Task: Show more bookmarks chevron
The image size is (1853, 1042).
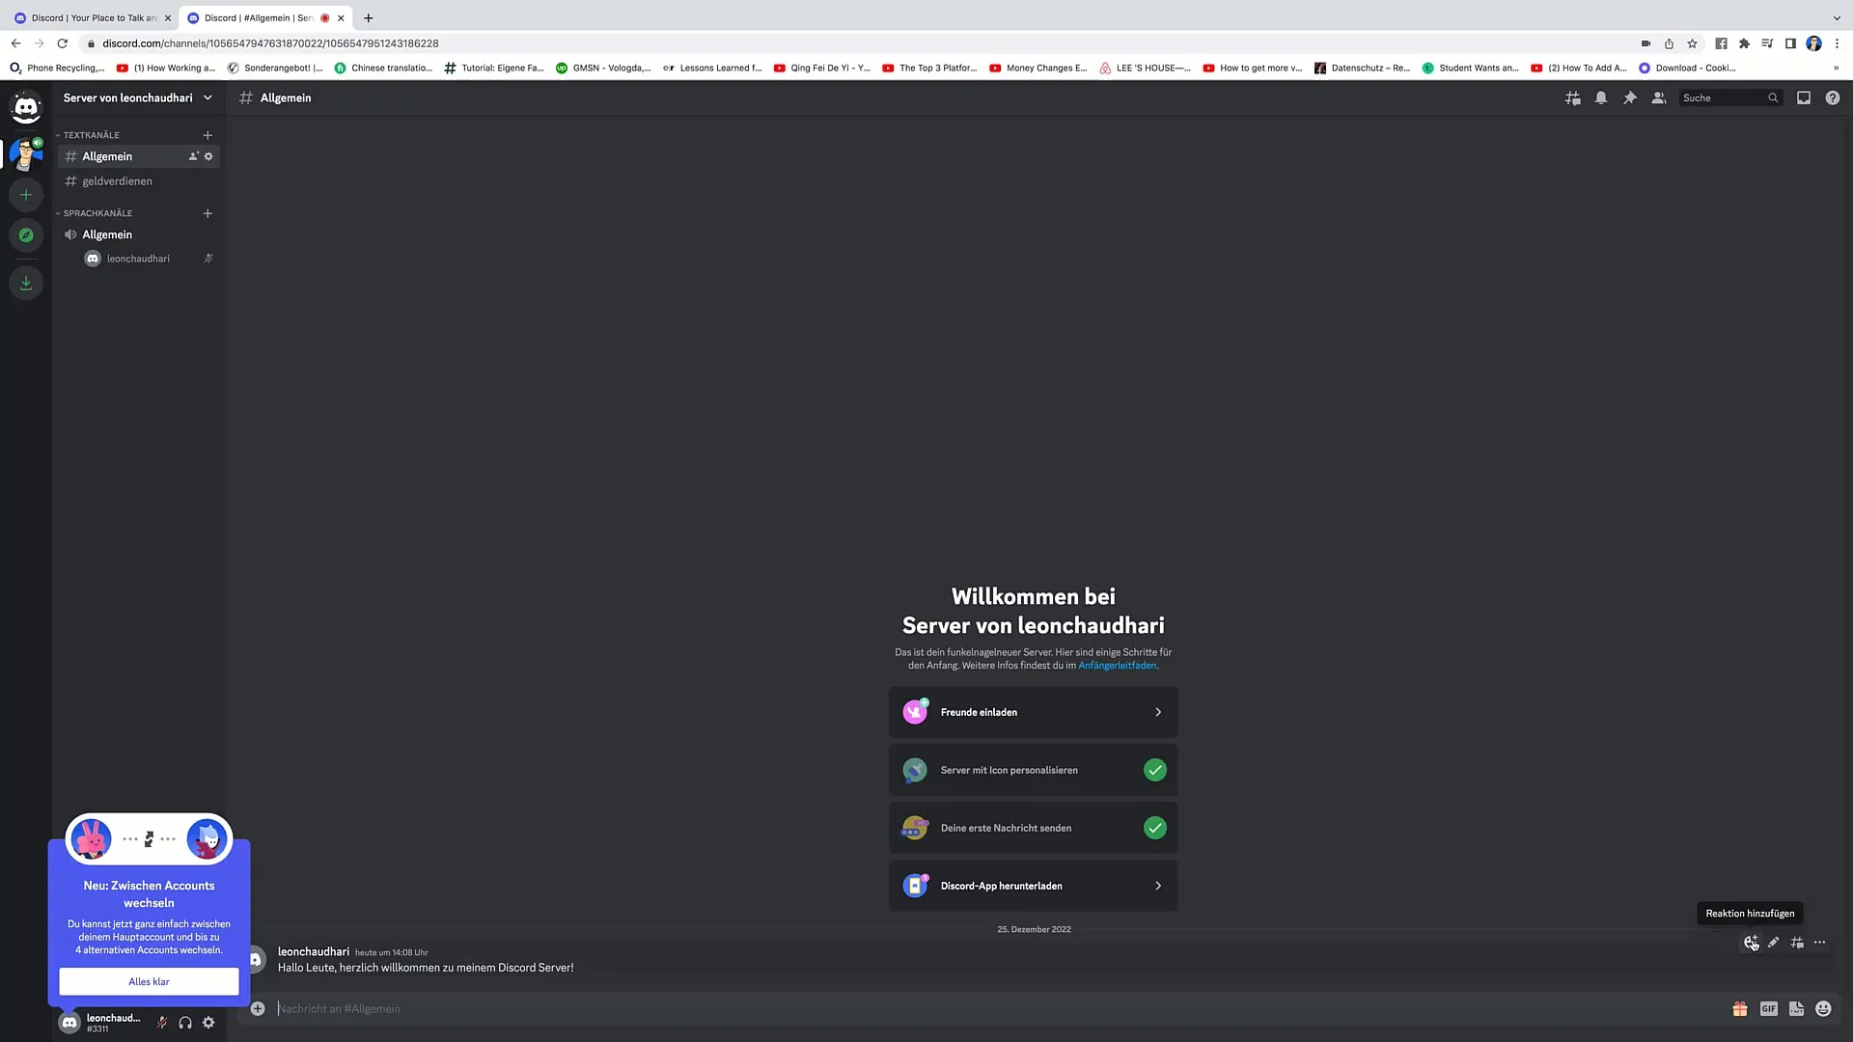Action: coord(1836,69)
